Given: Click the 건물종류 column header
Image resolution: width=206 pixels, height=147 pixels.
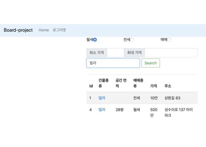Looking at the screenshot, I should [x=103, y=83].
